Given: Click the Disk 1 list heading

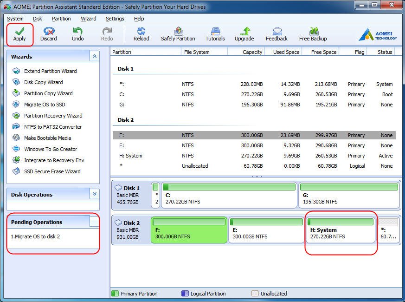Looking at the screenshot, I should [126, 69].
